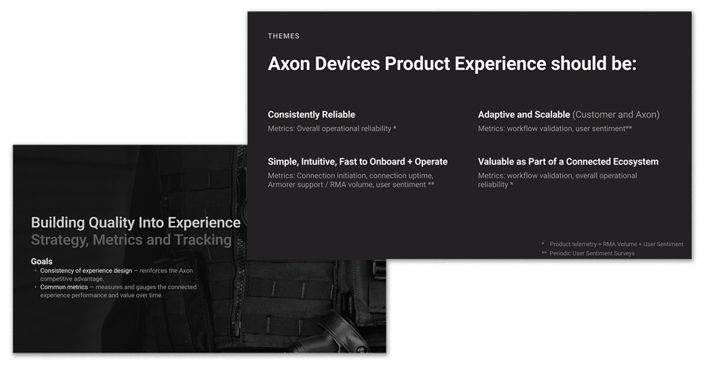Screen dimensions: 706x366
Task: Select the 'Common metrics' bullet
Action: 118,291
